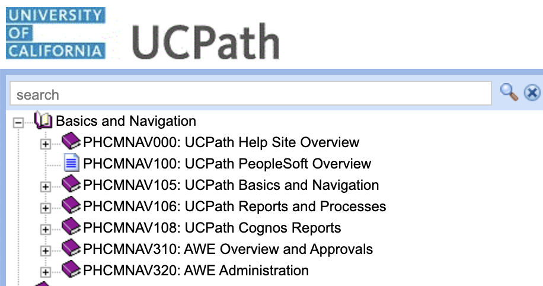Expand the PHCMNAV310 AWE Overview node
This screenshot has width=543, height=286.
[x=46, y=250]
